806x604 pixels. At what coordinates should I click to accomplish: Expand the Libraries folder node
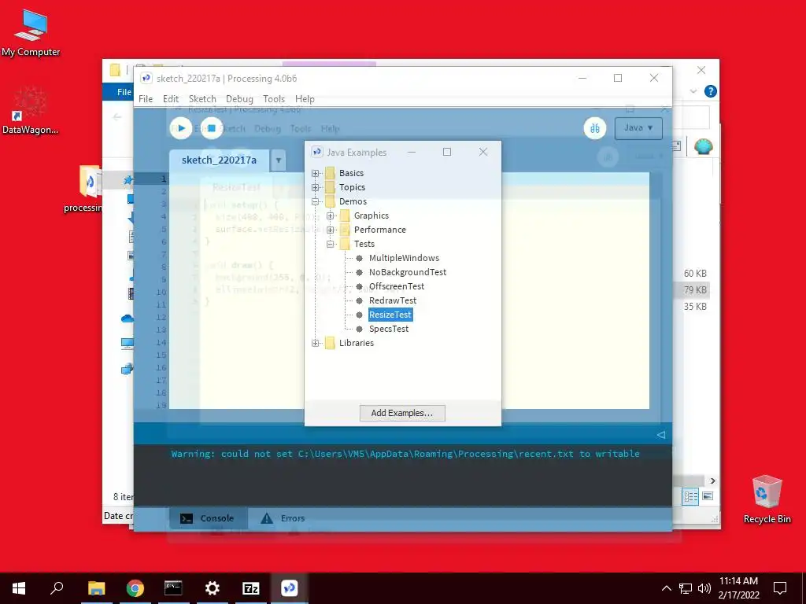315,343
